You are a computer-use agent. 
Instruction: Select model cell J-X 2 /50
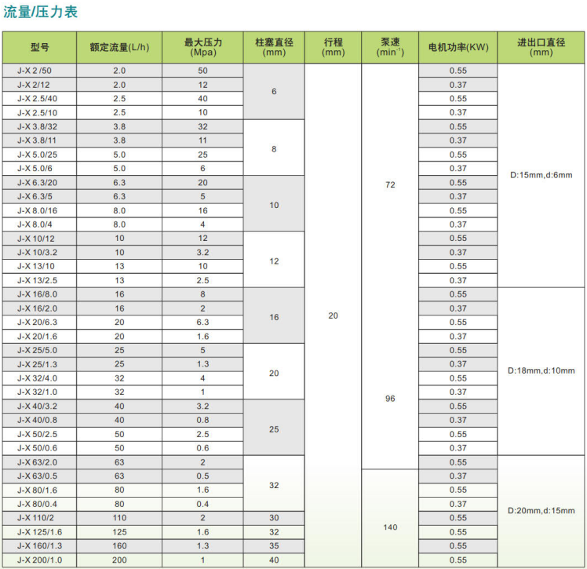(x=40, y=71)
